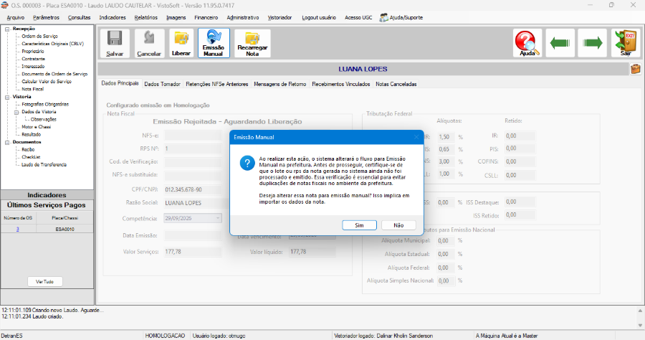
Task: Go forward with the green right arrow
Action: [593, 43]
